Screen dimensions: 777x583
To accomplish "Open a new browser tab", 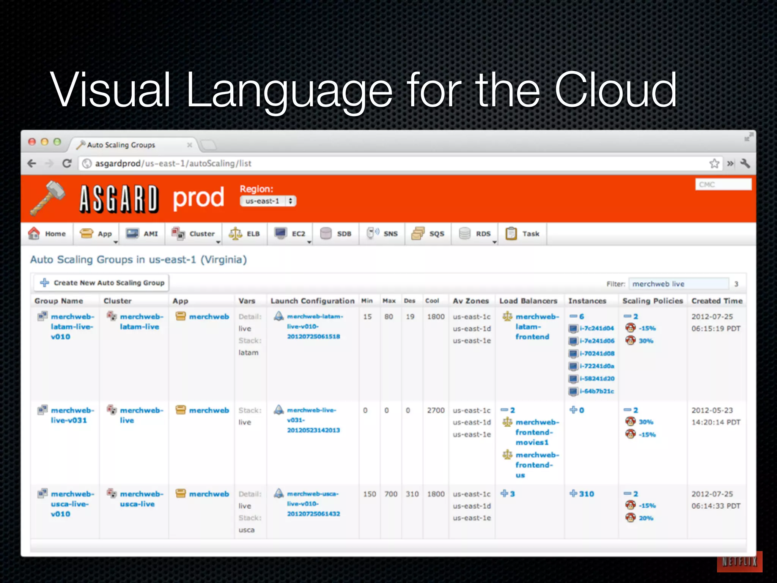I will (x=208, y=145).
